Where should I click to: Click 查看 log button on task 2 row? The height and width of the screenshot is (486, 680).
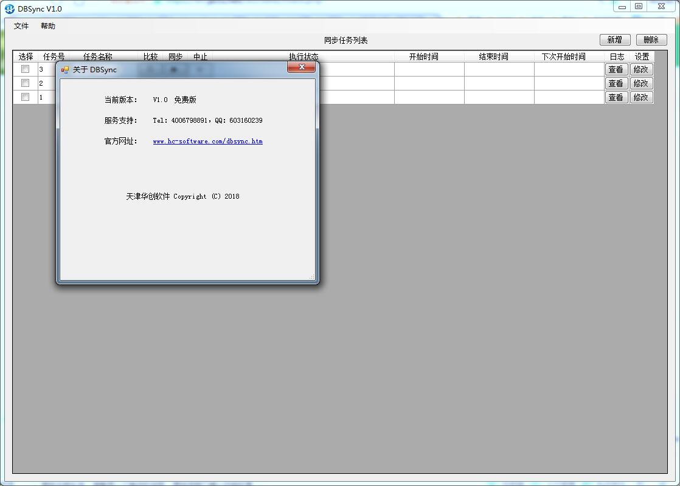tap(616, 83)
